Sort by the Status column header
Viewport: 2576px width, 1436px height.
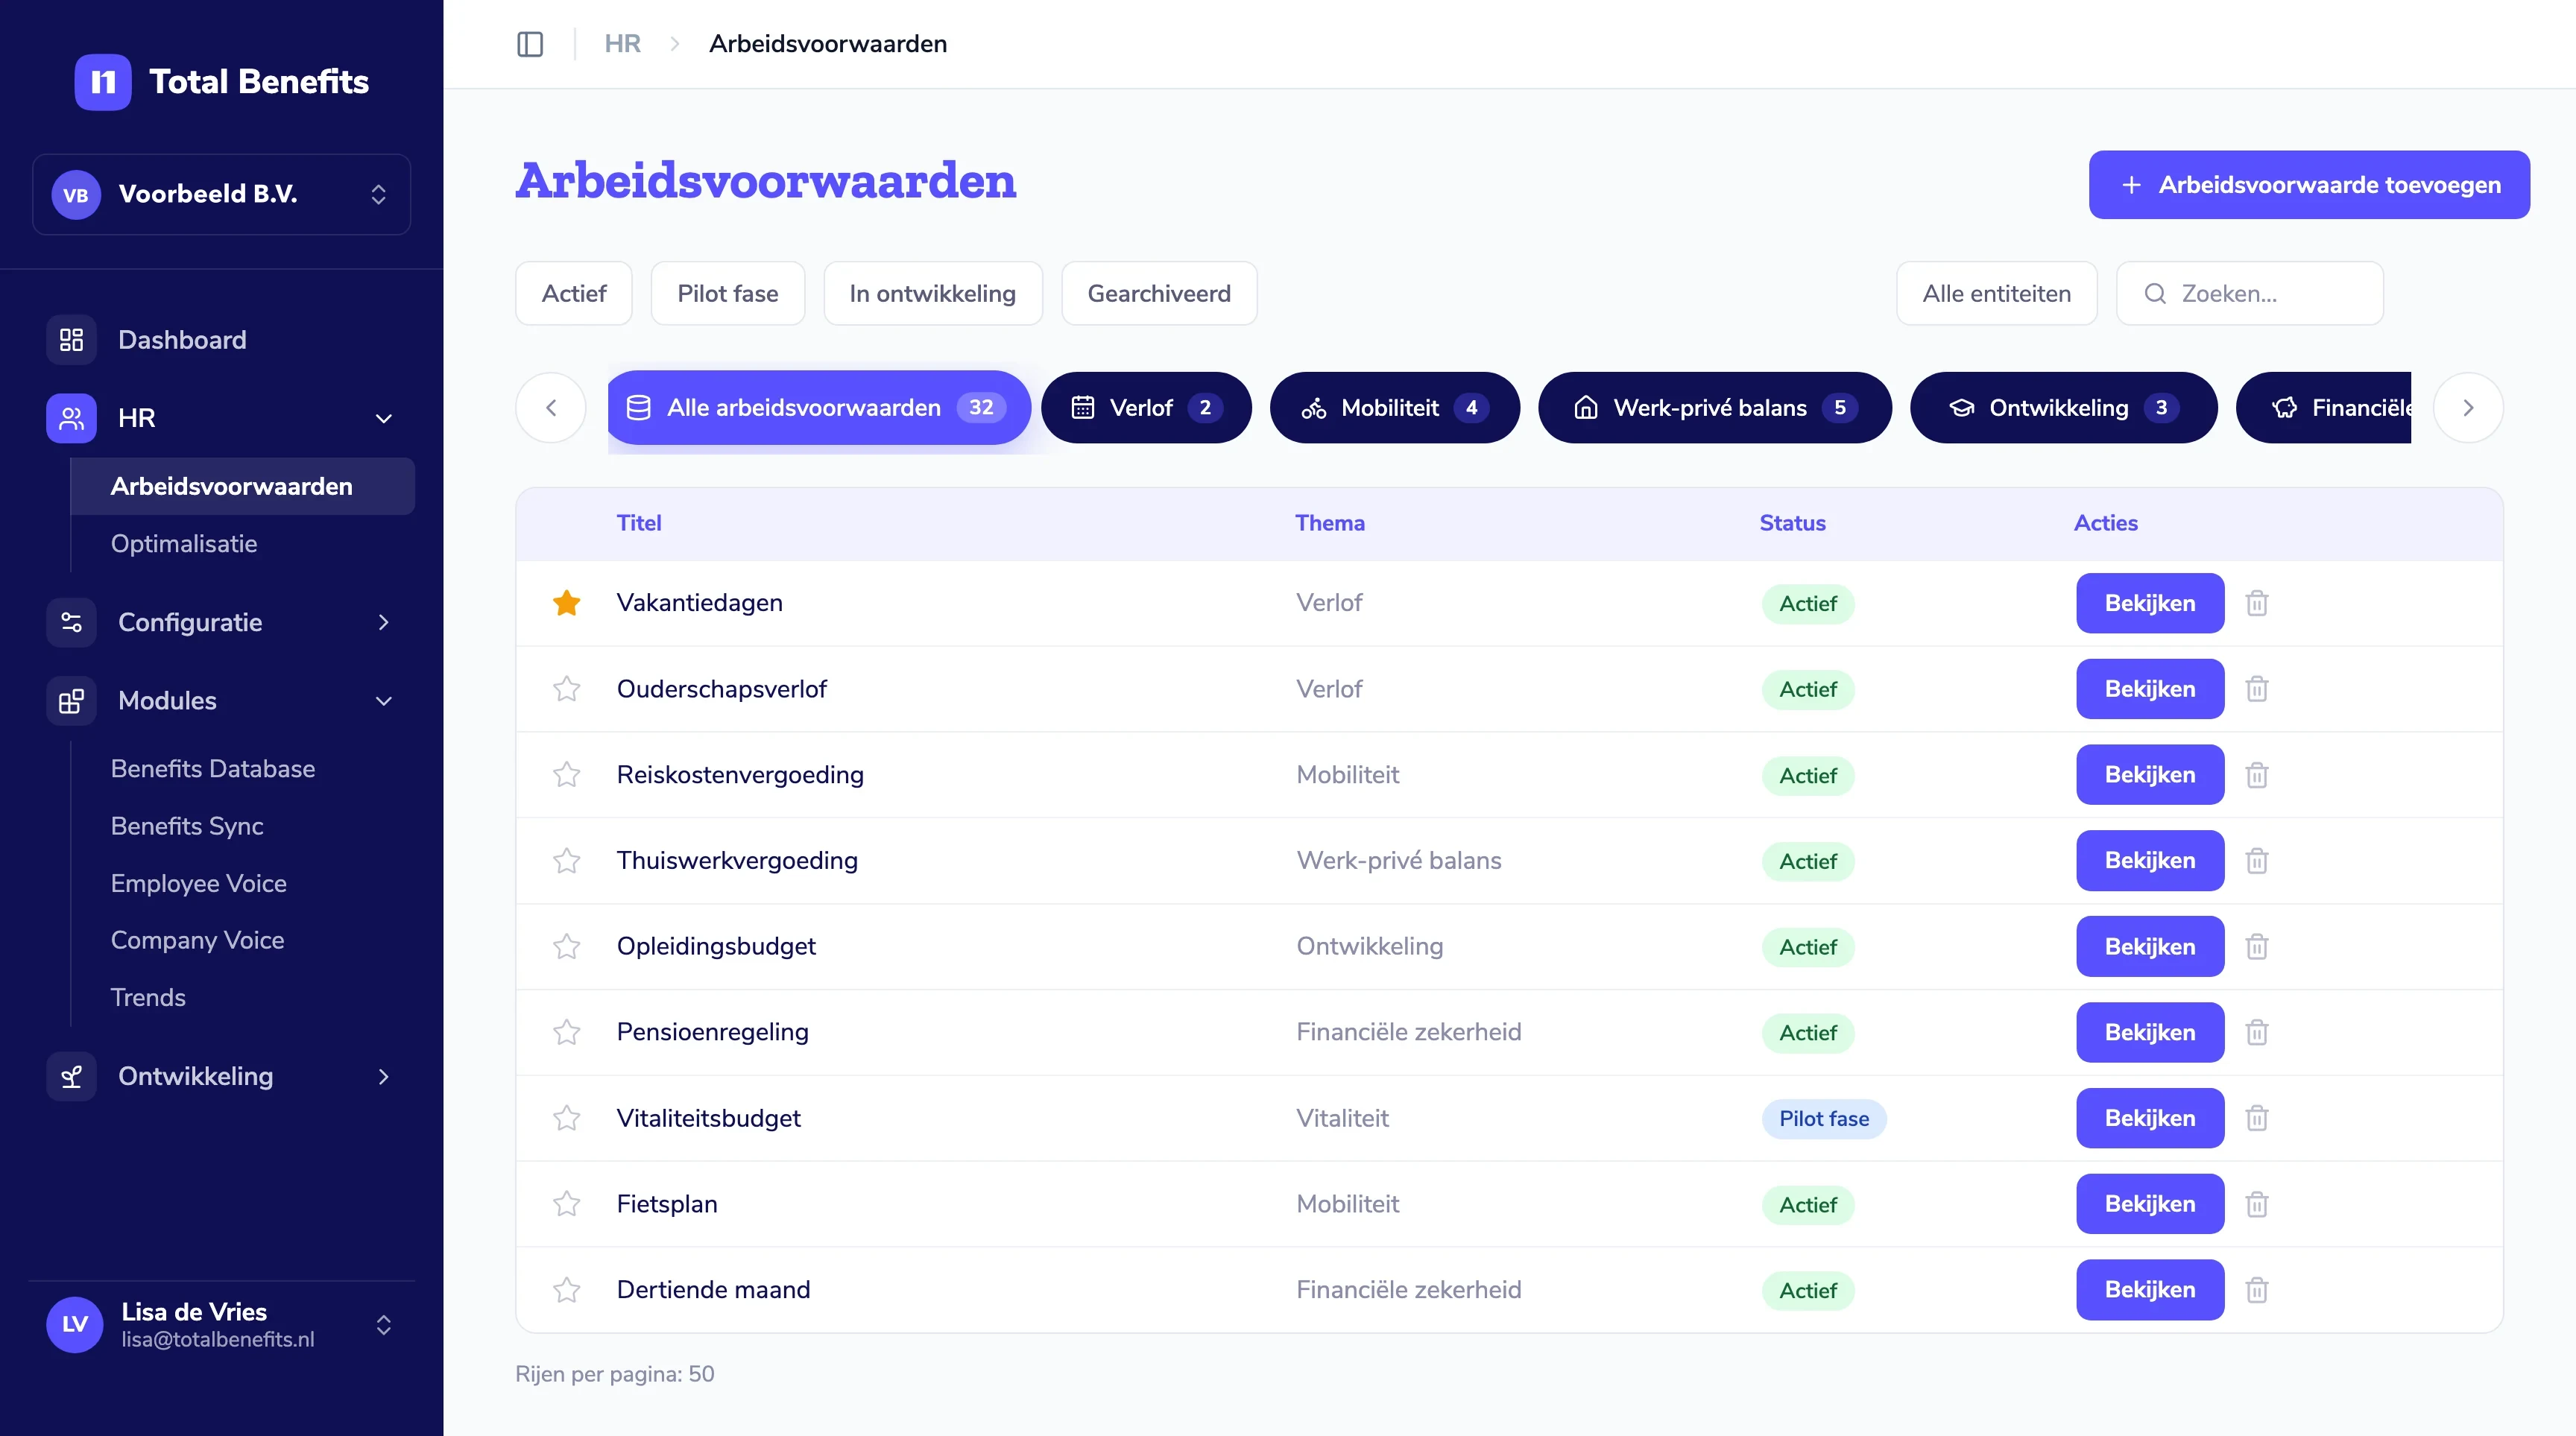tap(1792, 523)
